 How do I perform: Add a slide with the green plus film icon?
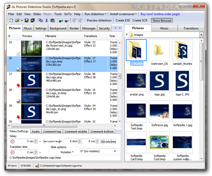click(61, 21)
